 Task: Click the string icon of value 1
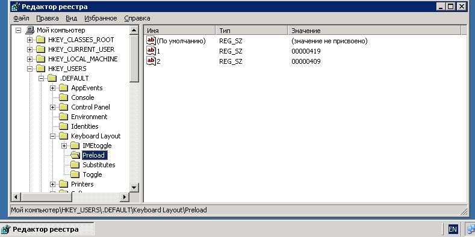tap(151, 51)
